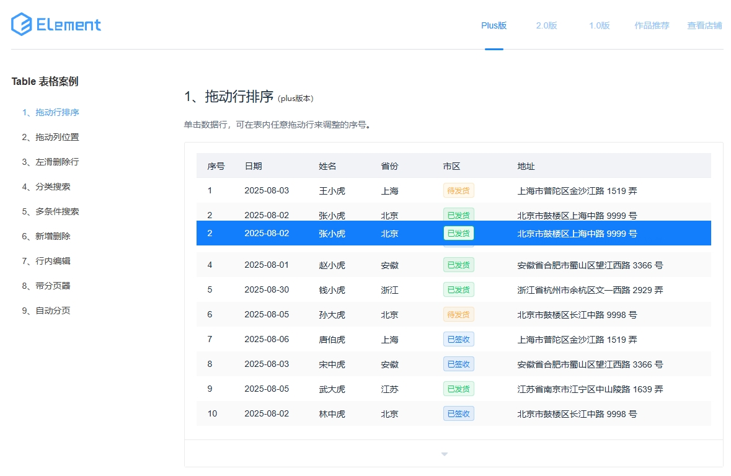Click the 待发货 tag for 王小虎
The height and width of the screenshot is (476, 731).
coord(458,190)
